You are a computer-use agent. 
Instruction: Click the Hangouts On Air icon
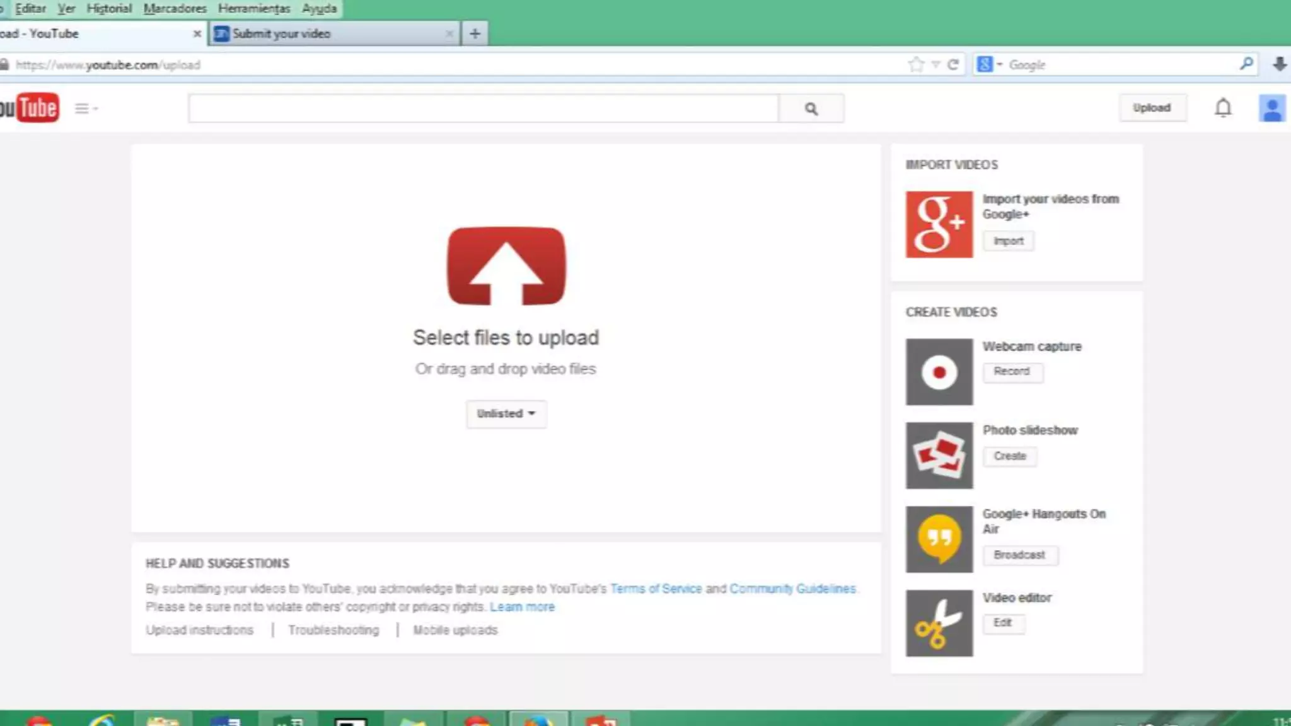point(939,539)
